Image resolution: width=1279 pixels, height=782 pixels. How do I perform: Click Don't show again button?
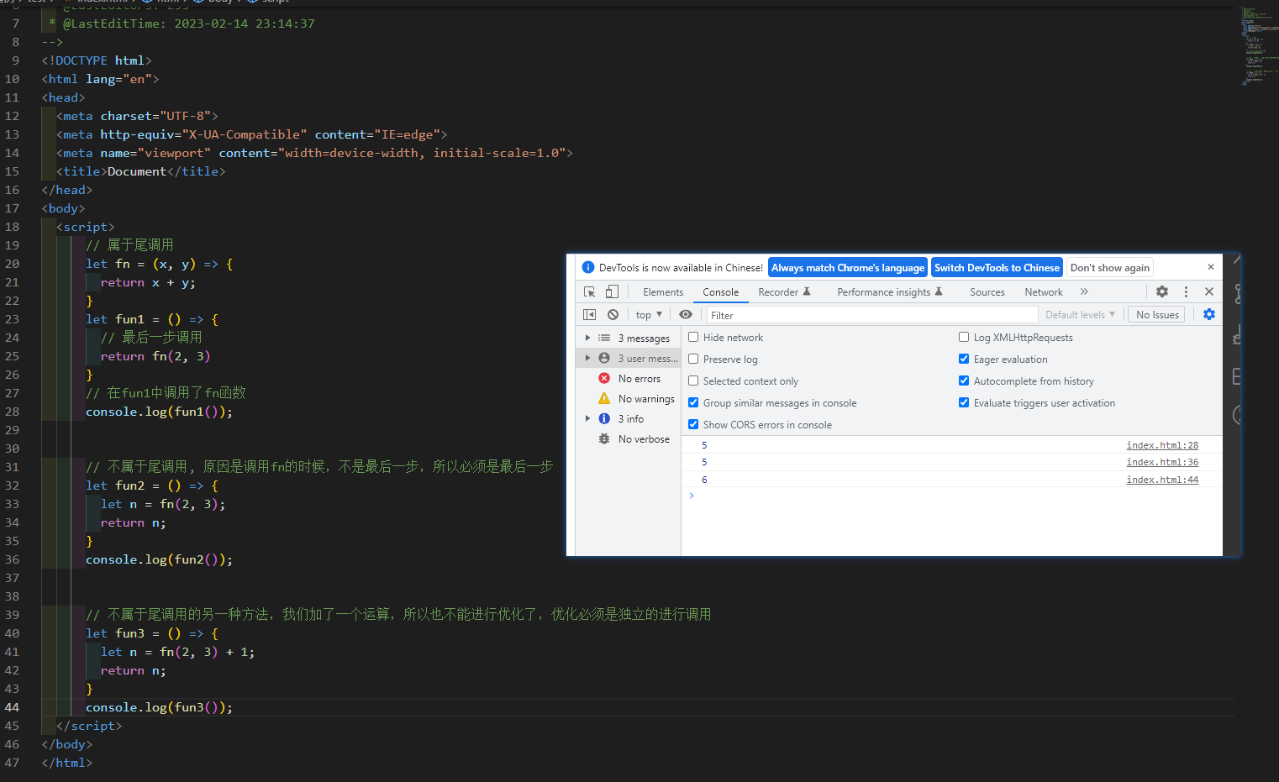[x=1109, y=267]
